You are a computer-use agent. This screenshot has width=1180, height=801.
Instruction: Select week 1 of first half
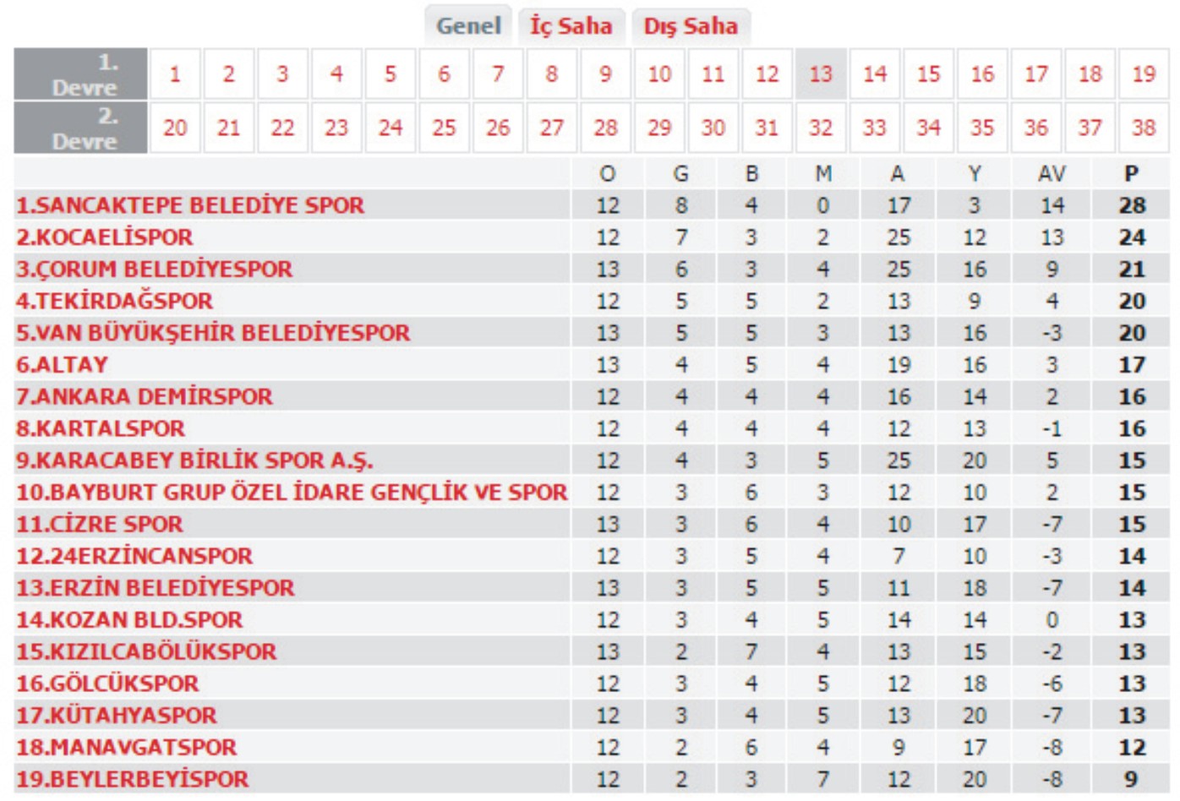[175, 74]
